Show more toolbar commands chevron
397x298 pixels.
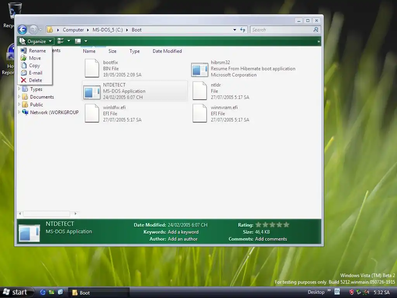click(319, 41)
